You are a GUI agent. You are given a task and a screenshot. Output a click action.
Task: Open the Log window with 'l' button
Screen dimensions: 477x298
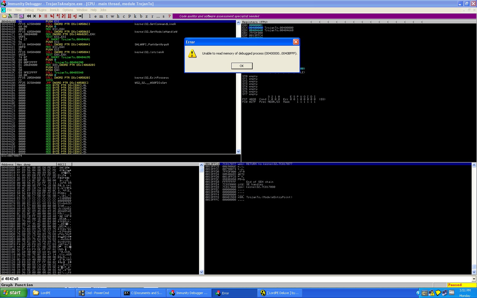click(90, 16)
